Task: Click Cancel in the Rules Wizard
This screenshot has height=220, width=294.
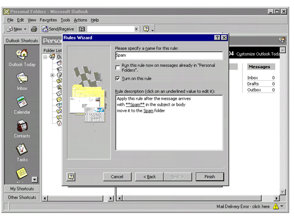Action: pos(117,177)
